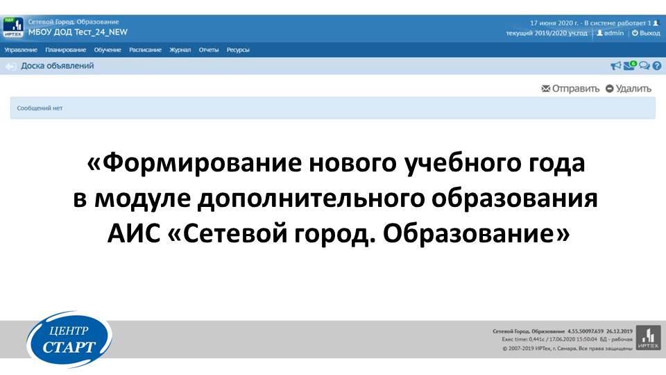Click the Отправить button
This screenshot has height=375, width=666.
[x=570, y=88]
